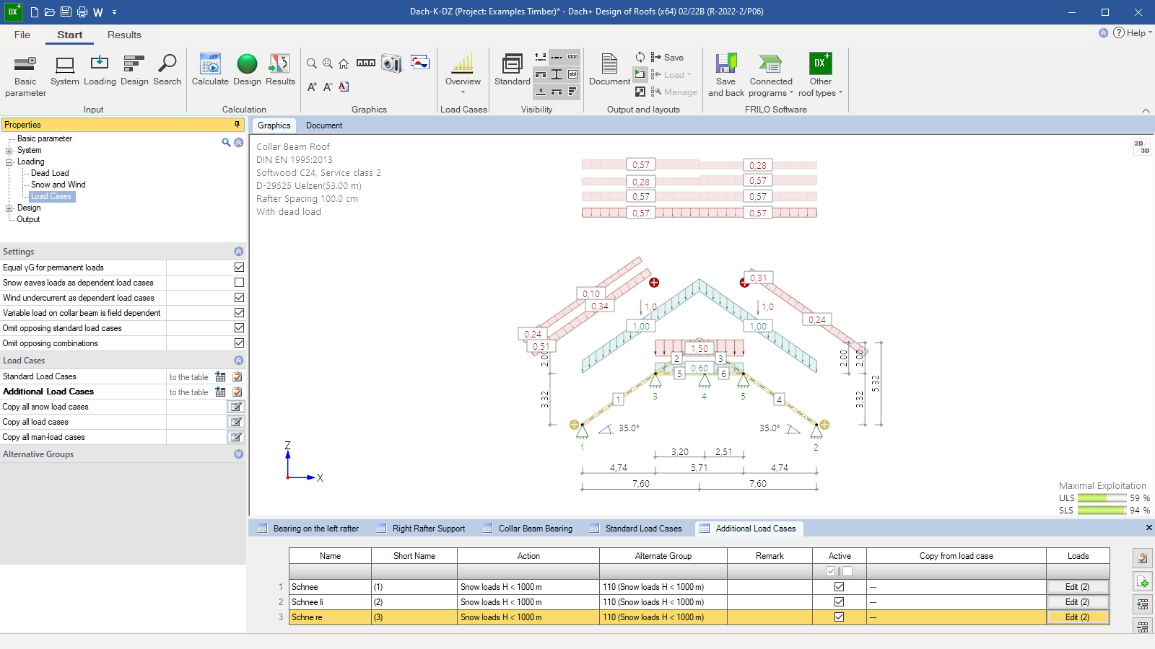This screenshot has height=649, width=1155.
Task: Click the zoom window graphics icon
Action: click(328, 63)
